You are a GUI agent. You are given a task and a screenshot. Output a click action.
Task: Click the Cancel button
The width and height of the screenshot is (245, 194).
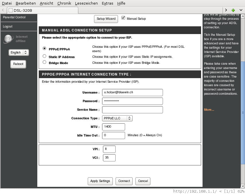click(x=143, y=181)
